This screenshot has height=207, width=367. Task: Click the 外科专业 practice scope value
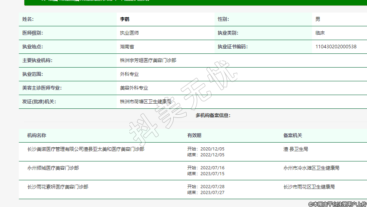pyautogui.click(x=129, y=74)
